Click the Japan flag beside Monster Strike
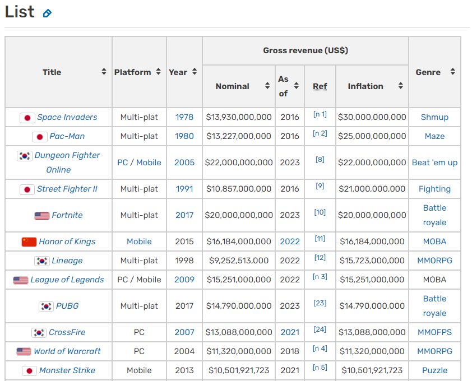The image size is (472, 381). (x=30, y=371)
